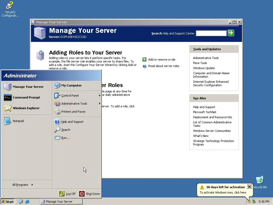
Task: Select the Run... entry
Action: click(77, 138)
